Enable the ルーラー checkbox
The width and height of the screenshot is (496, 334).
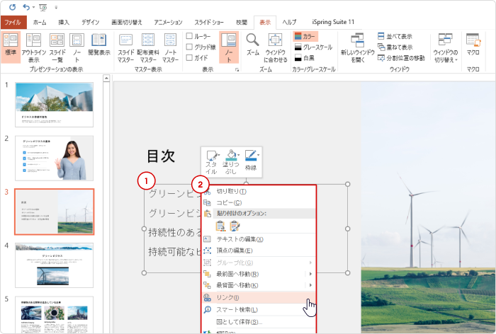[x=189, y=35]
